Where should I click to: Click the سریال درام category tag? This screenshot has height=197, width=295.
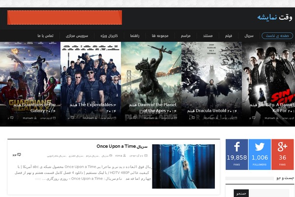[x=92, y=156]
